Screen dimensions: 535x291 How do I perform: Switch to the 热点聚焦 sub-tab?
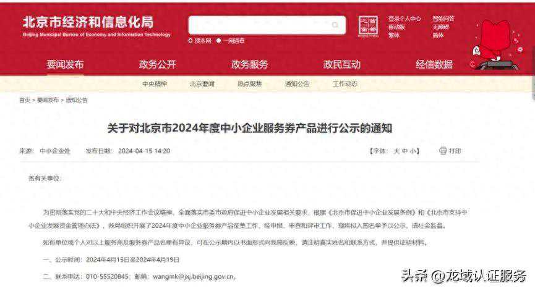(x=249, y=84)
